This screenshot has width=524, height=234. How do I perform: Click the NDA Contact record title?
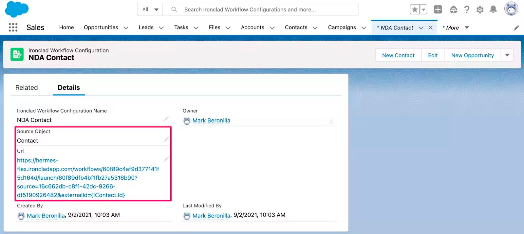point(51,58)
